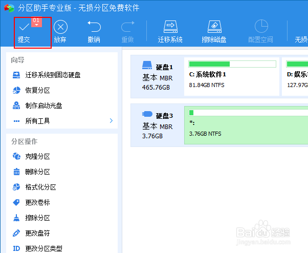Open the dropdown arrow beside 提交
Viewport: 308px width, 253px height.
(36, 25)
